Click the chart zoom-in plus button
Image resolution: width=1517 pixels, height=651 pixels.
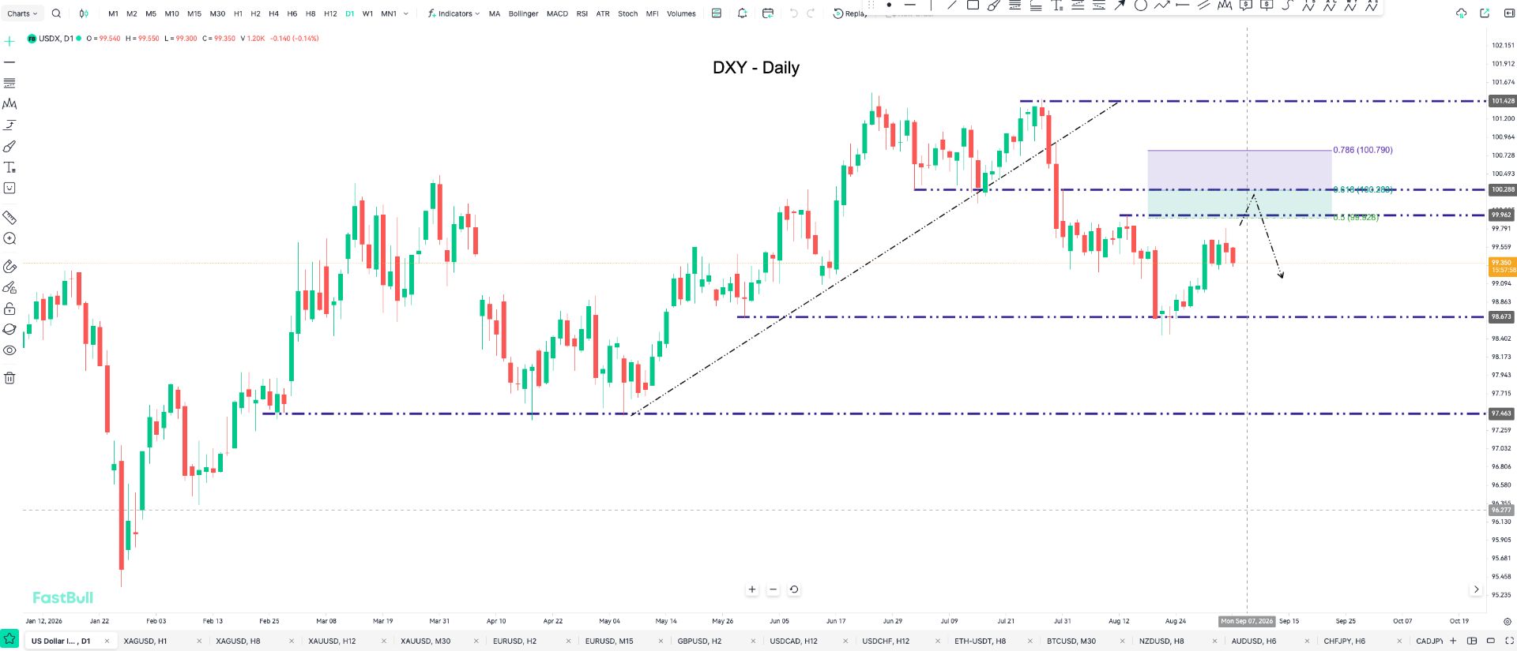(752, 589)
